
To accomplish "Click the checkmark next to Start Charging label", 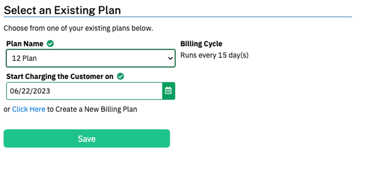I will [x=121, y=76].
